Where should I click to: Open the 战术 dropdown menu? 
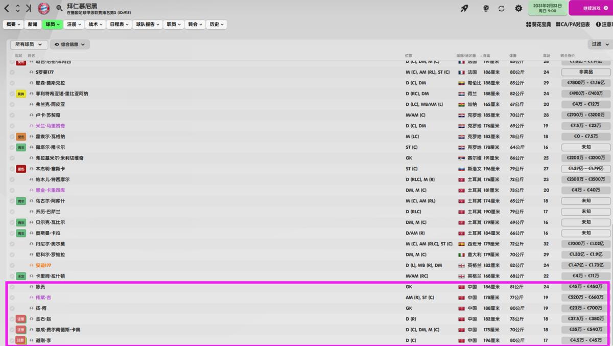tap(96, 24)
